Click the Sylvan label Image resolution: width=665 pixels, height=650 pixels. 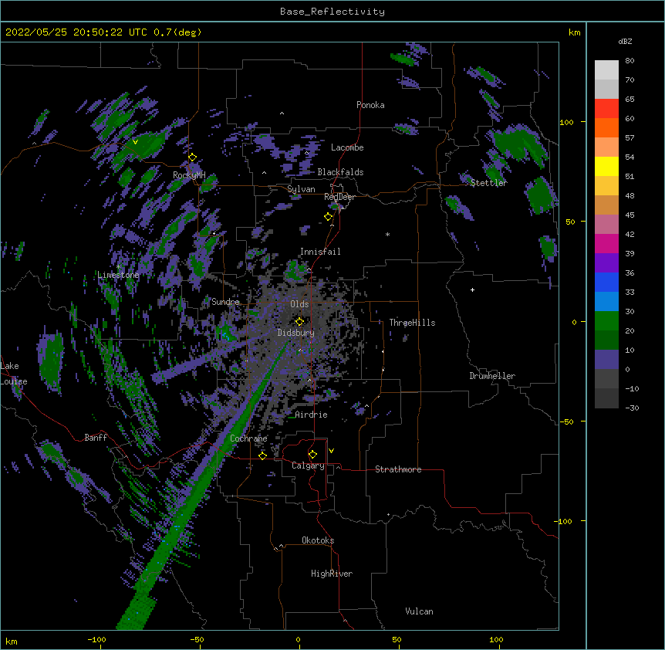coord(301,189)
